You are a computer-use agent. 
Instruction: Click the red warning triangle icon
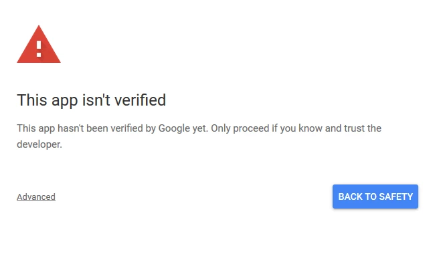point(39,45)
